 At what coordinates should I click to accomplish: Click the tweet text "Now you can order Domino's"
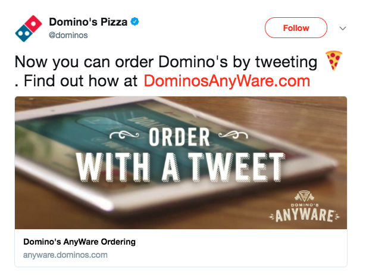(x=101, y=62)
